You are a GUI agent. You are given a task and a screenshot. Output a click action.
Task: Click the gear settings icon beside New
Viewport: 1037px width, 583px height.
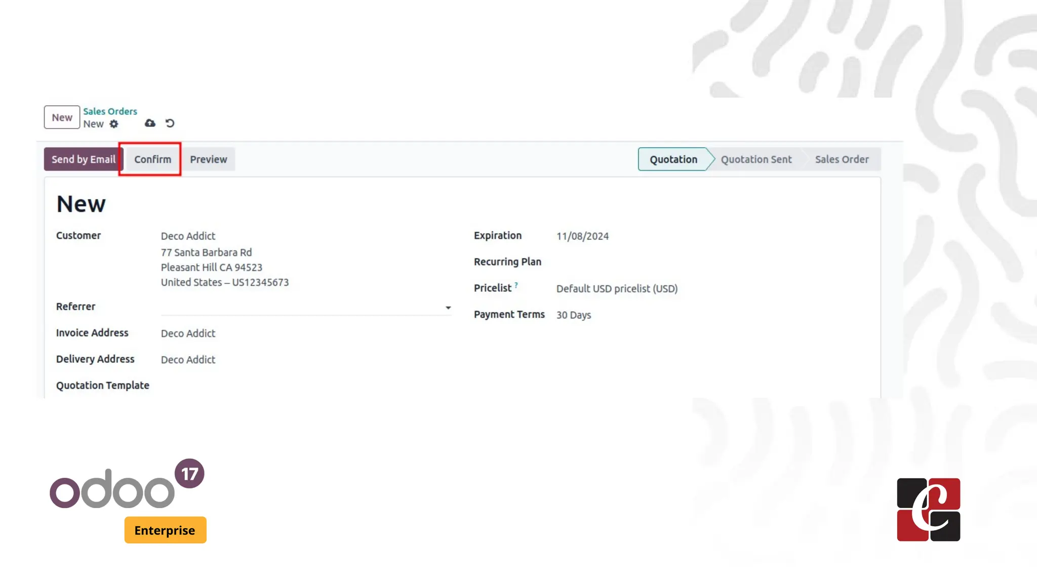click(x=114, y=124)
